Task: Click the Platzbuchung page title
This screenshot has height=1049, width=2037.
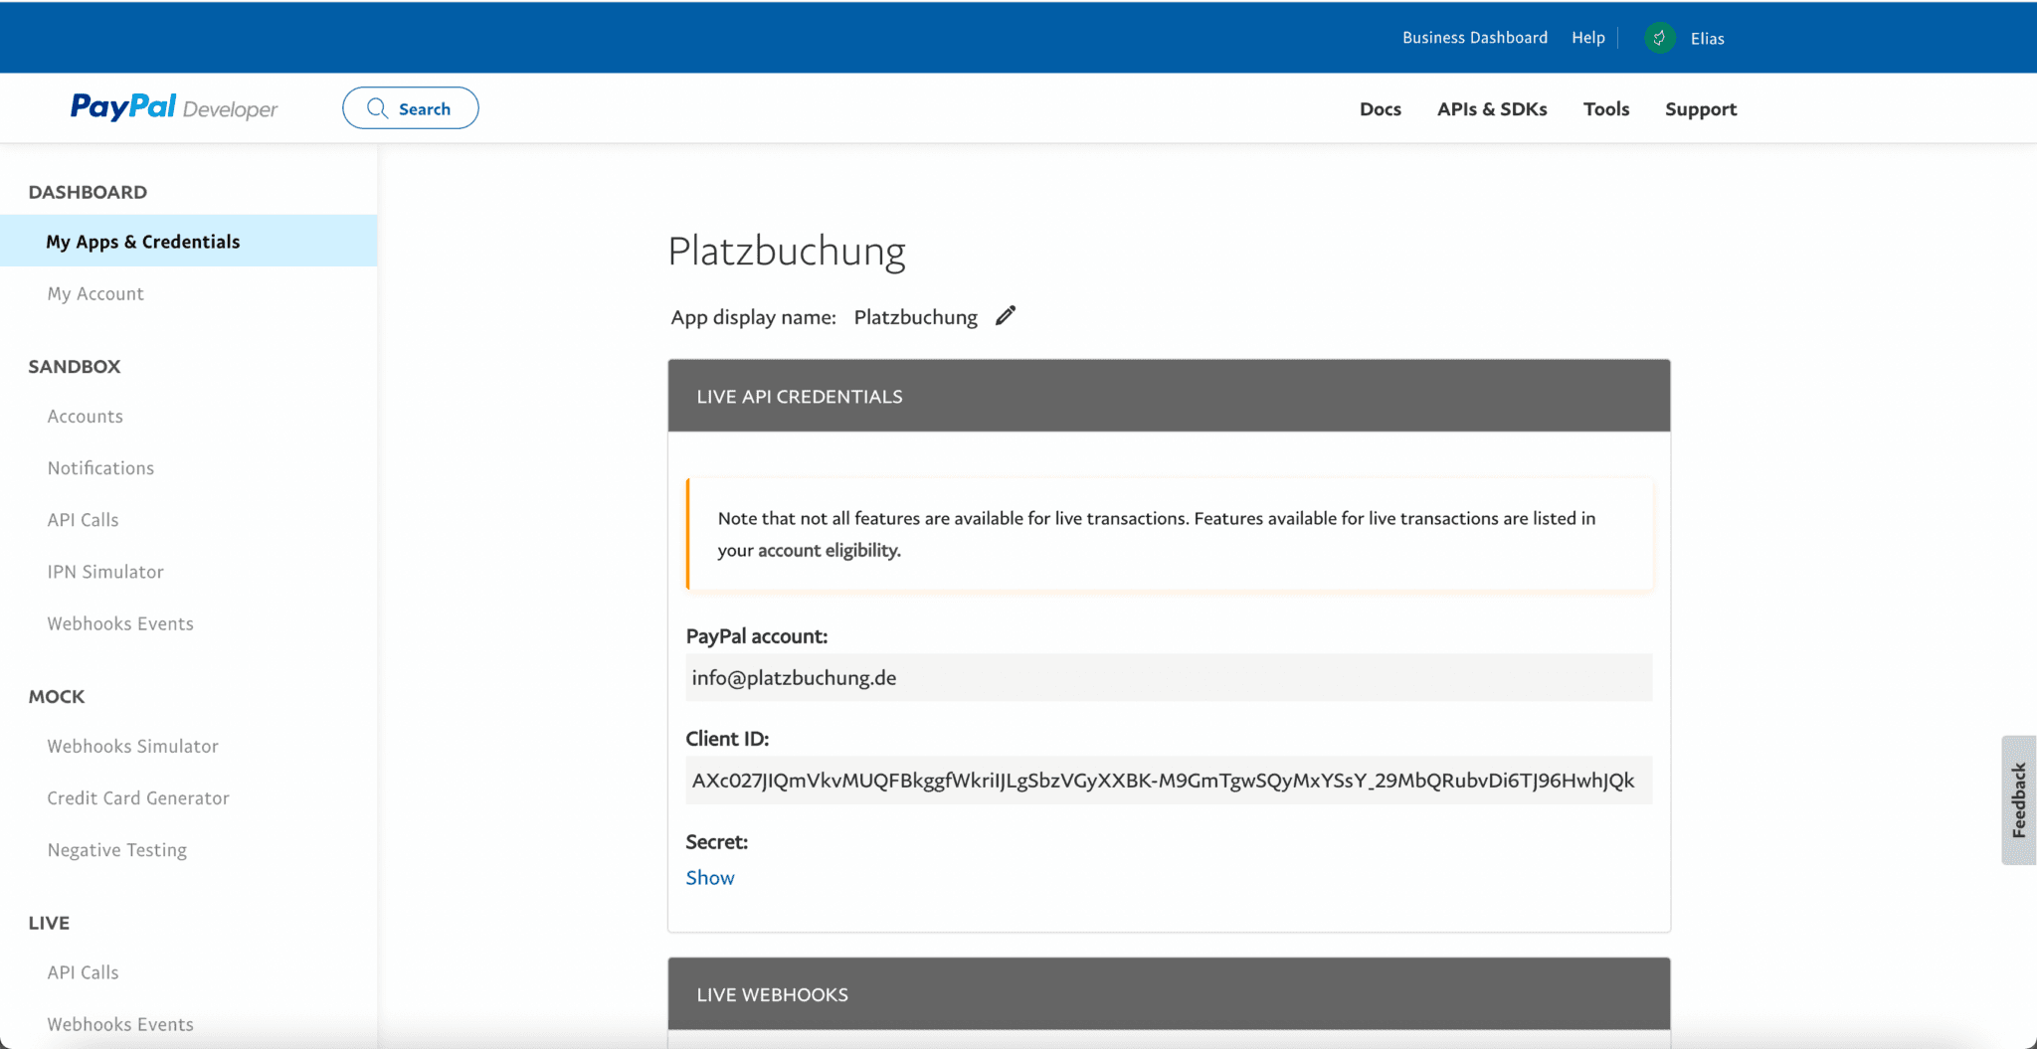Action: pyautogui.click(x=787, y=252)
